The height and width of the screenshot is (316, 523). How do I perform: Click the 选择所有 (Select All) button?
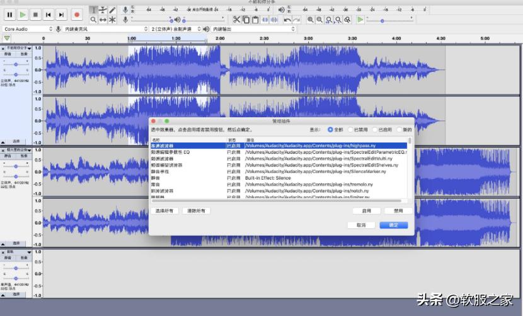tap(166, 211)
